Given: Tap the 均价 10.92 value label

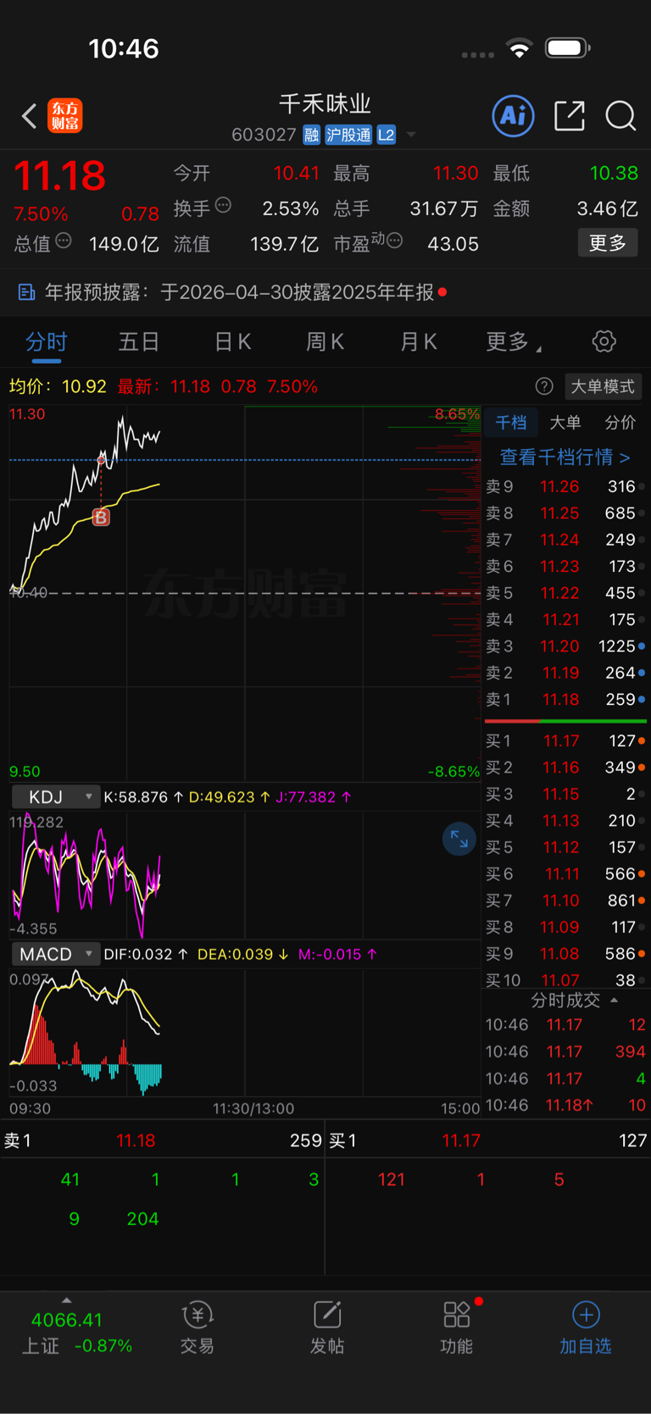Looking at the screenshot, I should click(x=58, y=386).
